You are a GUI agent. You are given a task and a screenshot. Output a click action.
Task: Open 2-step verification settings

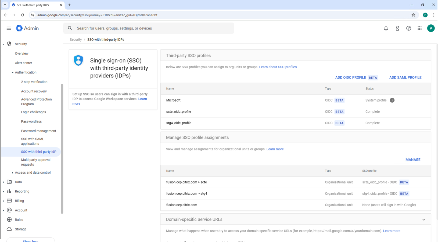point(34,82)
